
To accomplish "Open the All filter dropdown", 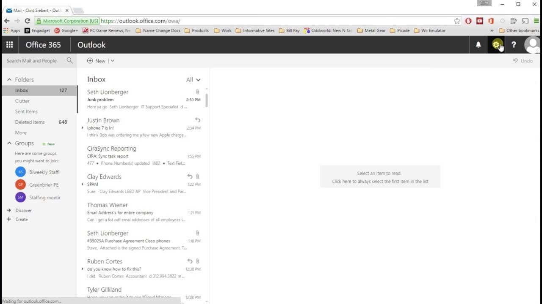I will coord(193,79).
